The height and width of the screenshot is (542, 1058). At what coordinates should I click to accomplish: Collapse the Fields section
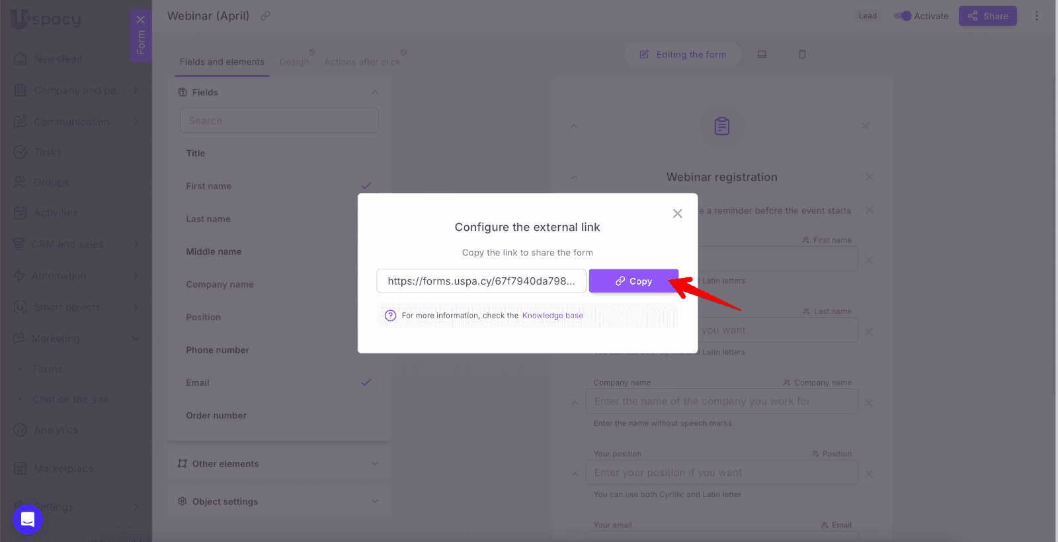375,93
